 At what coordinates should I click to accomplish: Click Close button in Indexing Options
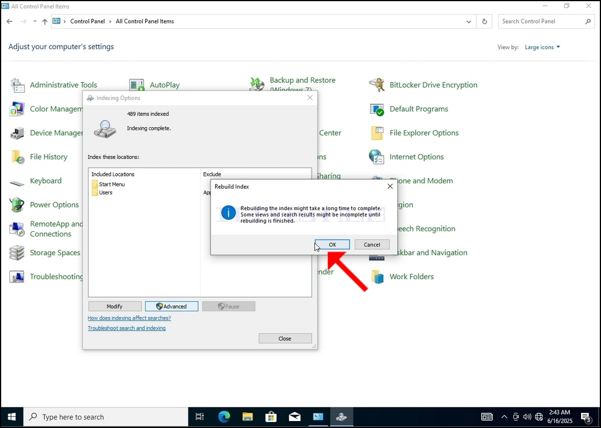click(285, 339)
